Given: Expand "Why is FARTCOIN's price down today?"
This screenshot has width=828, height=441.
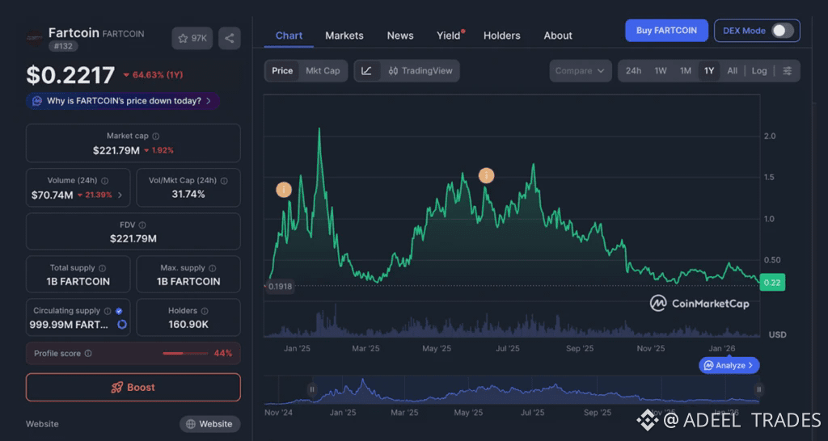Looking at the screenshot, I should pyautogui.click(x=124, y=101).
